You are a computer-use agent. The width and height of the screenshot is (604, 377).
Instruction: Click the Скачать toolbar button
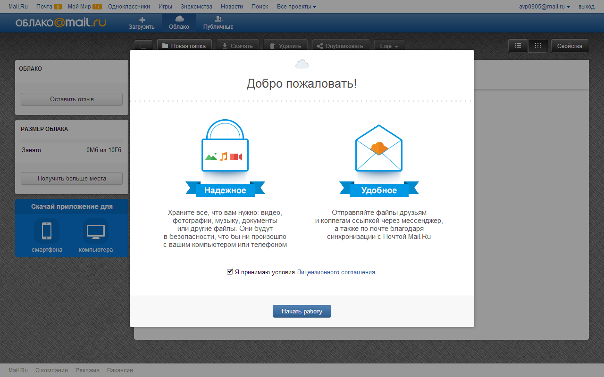(x=238, y=46)
